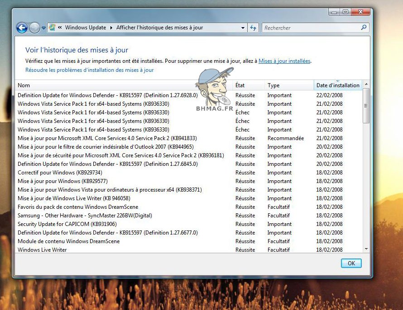
Task: Expand the arrow after Windows Update breadcrumb
Action: point(111,28)
